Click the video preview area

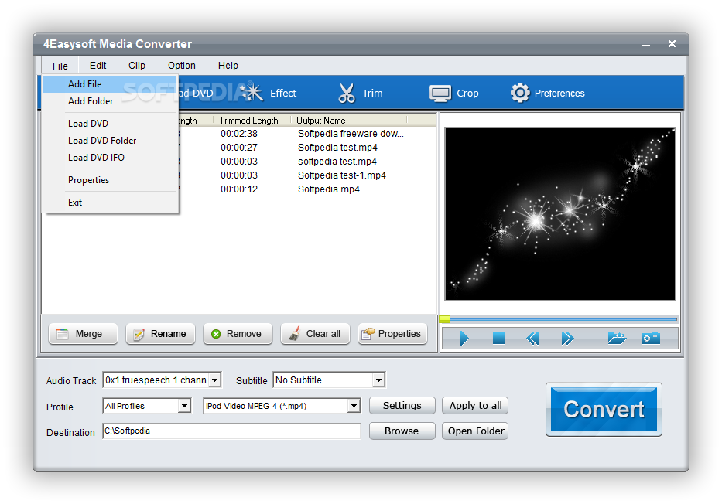coord(560,214)
